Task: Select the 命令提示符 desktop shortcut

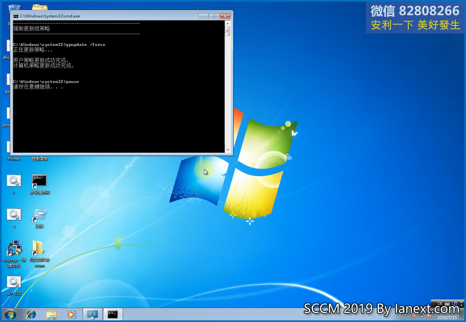Action: [39, 184]
